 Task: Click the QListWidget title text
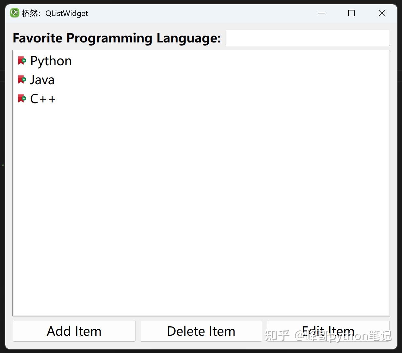point(67,13)
